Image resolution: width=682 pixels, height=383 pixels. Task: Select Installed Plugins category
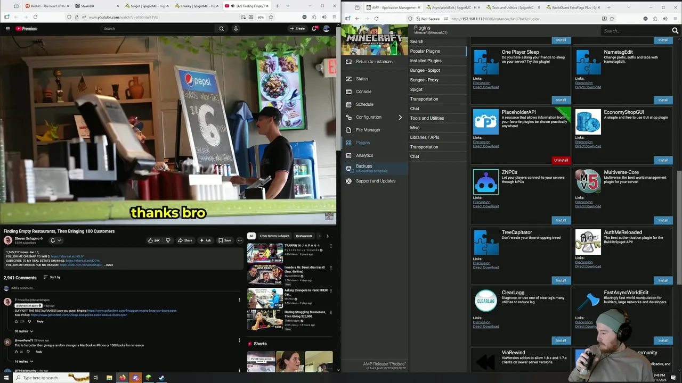tap(437, 61)
